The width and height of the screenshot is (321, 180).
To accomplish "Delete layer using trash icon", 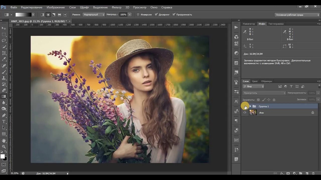I will 313,173.
